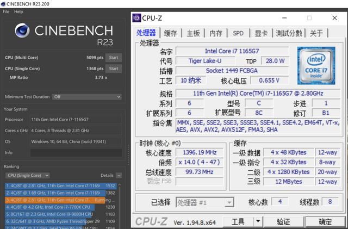Click the CPU-Z title bar chip icon
This screenshot has height=229, width=348.
(136, 18)
